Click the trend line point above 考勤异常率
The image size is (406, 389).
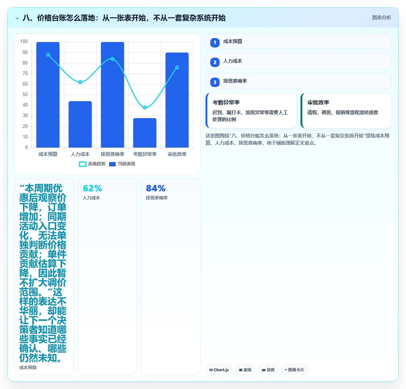pyautogui.click(x=145, y=107)
